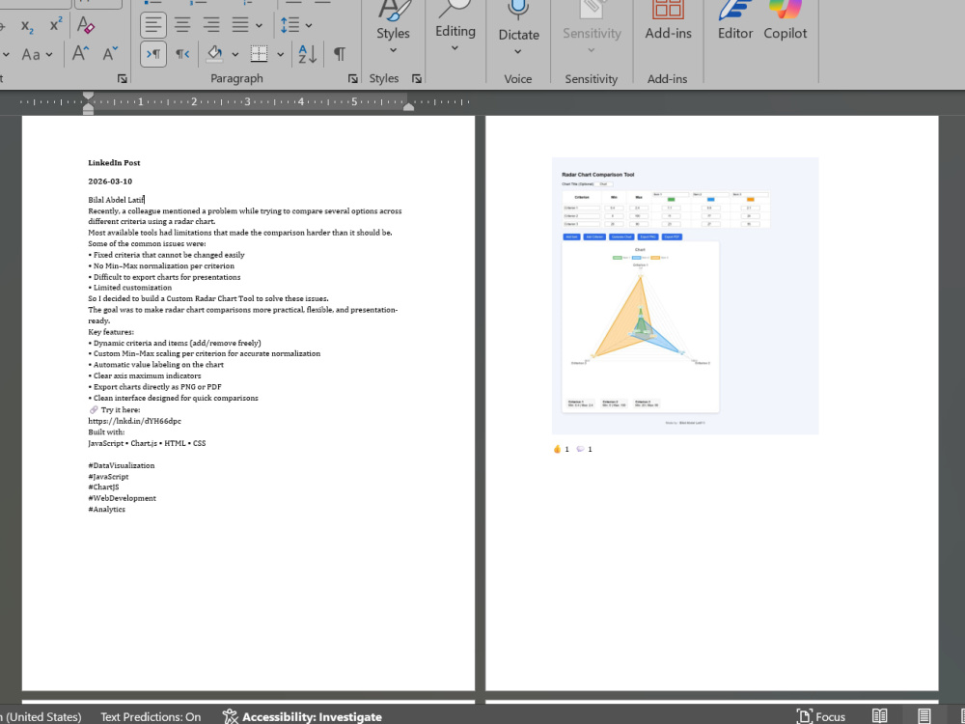Screen dimensions: 965x724
Task: Click the comment bubble count
Action: coord(584,449)
